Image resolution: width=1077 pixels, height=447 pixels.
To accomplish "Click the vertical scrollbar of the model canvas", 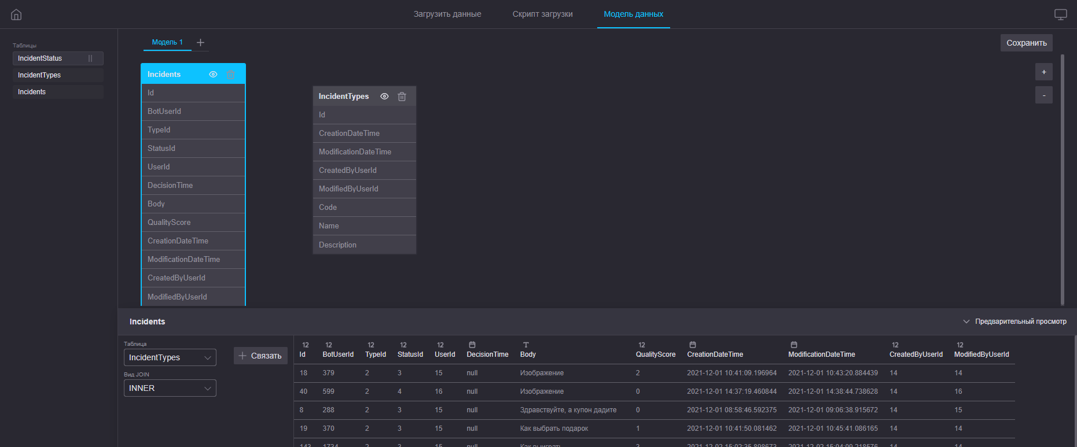I will [1062, 179].
